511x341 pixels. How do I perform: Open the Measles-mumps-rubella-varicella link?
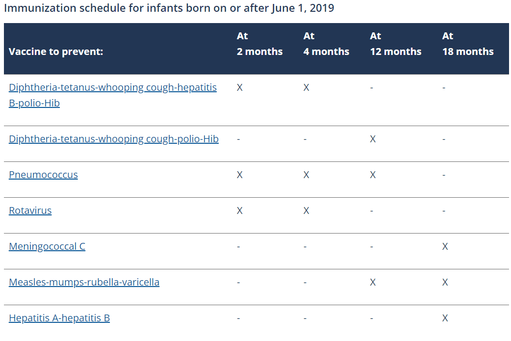click(84, 282)
